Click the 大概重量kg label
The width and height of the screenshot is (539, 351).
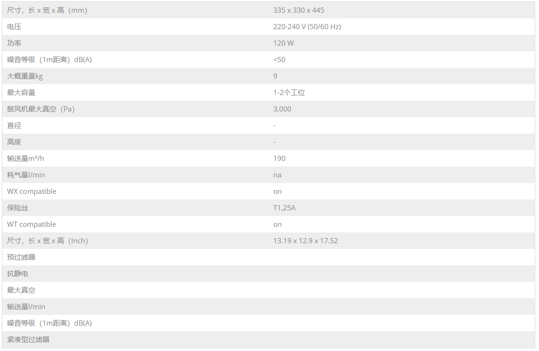point(25,76)
